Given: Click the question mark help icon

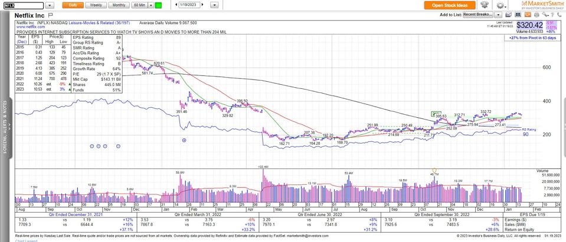Looking at the screenshot, I should [554, 15].
